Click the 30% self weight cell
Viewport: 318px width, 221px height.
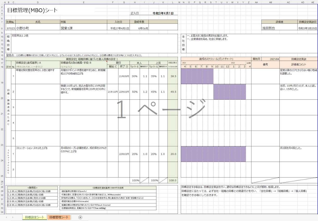(x=135, y=76)
